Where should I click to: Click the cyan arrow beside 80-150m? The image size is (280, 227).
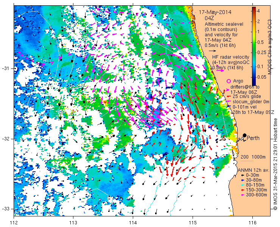click(242, 185)
